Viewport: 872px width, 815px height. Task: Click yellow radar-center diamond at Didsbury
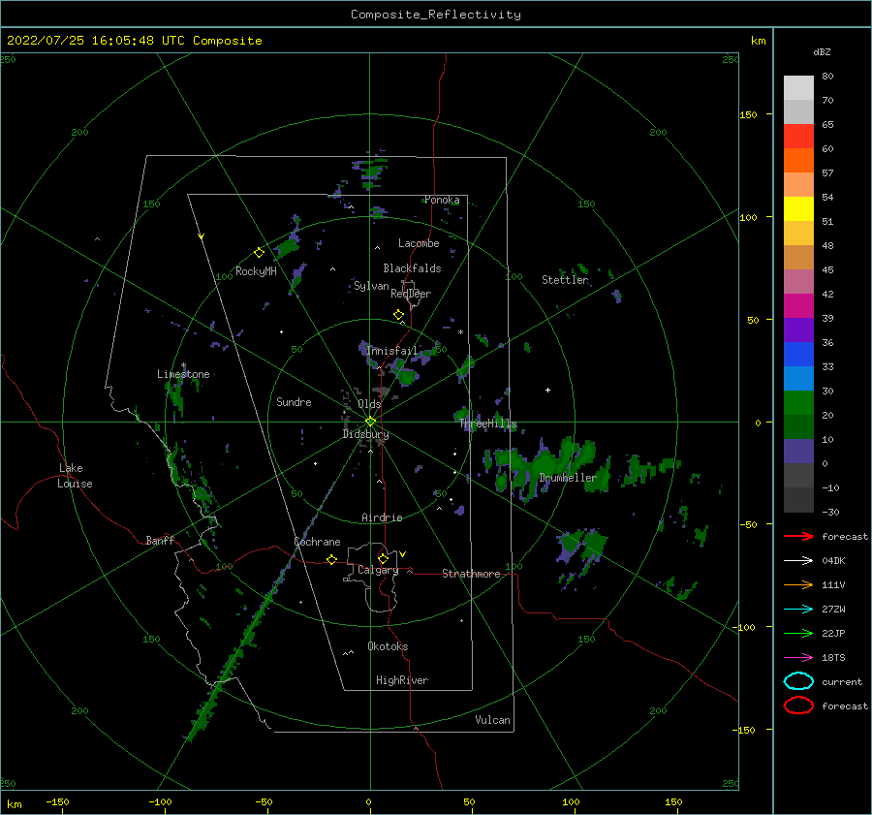[370, 422]
